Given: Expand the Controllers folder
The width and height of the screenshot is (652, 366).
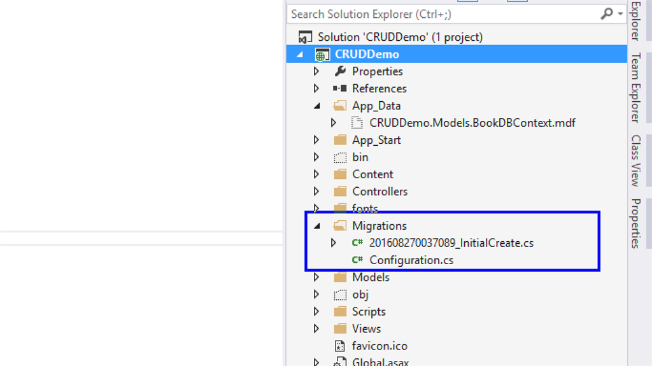Looking at the screenshot, I should (316, 192).
